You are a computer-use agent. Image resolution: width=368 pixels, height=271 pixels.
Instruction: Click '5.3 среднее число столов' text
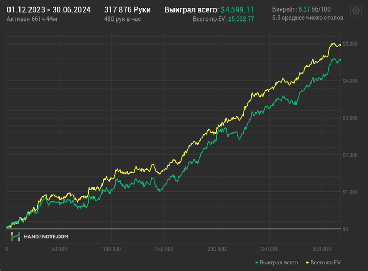pyautogui.click(x=308, y=18)
